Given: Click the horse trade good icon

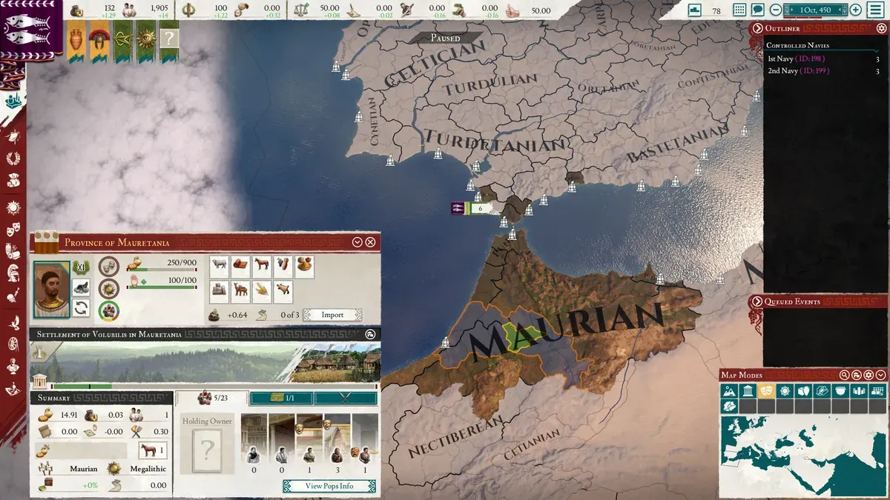Looking at the screenshot, I should pos(262,267).
